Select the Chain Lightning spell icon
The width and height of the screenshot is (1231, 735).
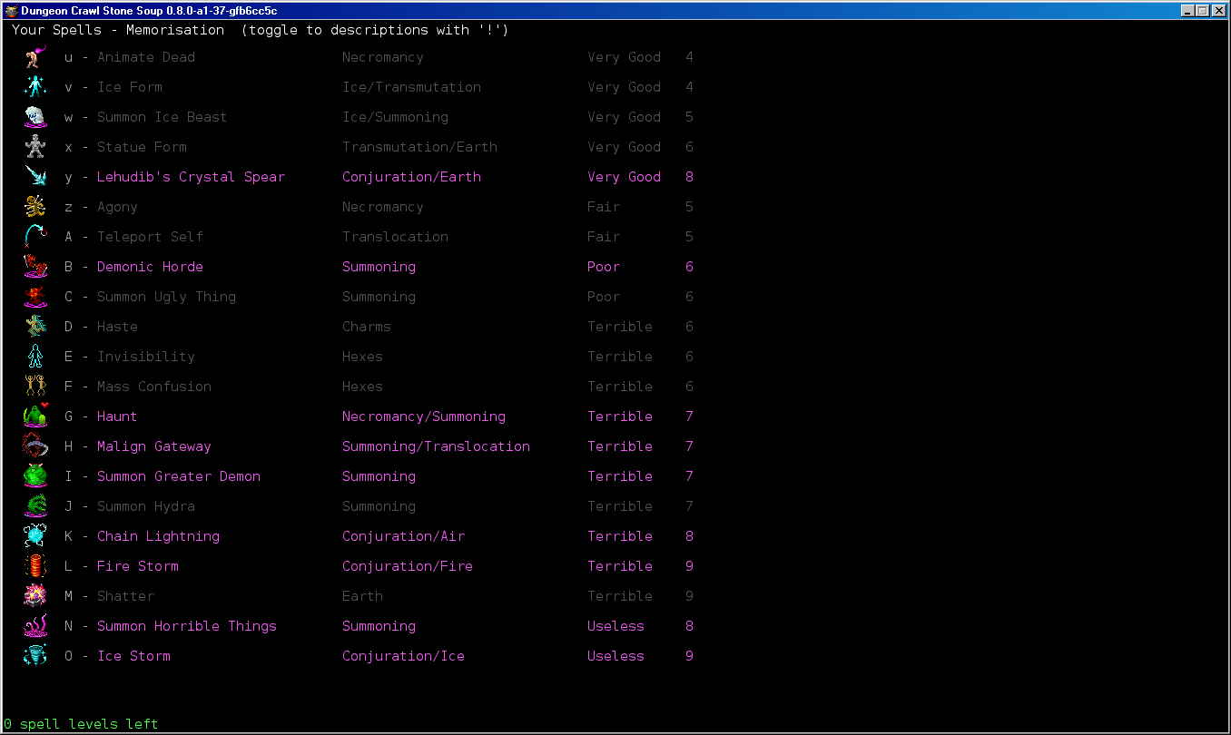click(35, 536)
